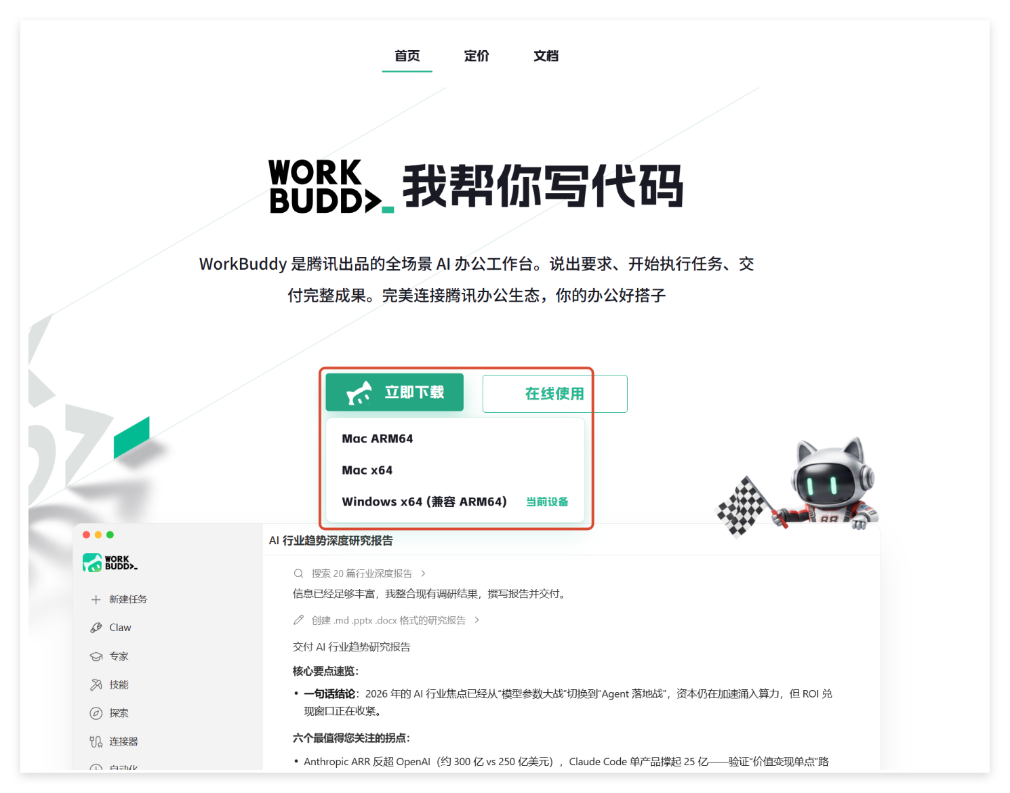The height and width of the screenshot is (793, 1010).
Task: Click the WorkBuddy sidebar logo icon
Action: pos(92,563)
